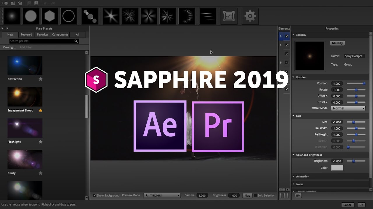Enable the Solo Selection checkbox
373x209 pixels.
[x=256, y=195]
